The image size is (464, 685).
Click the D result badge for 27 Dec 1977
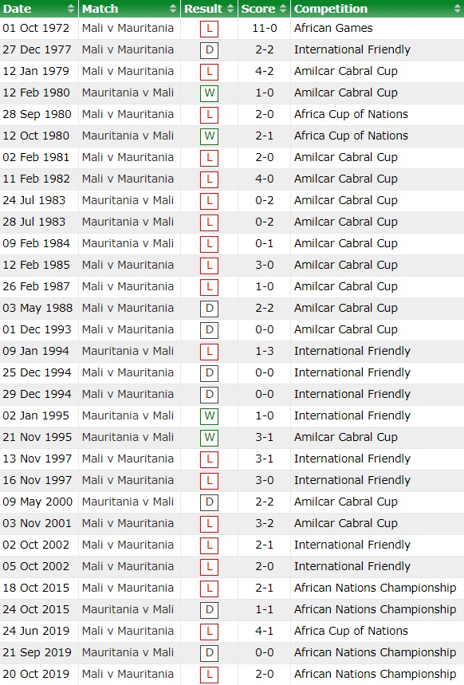[208, 49]
